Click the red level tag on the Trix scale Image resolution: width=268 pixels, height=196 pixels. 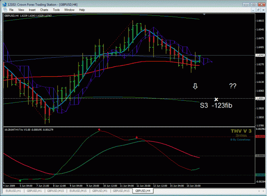click(x=260, y=137)
